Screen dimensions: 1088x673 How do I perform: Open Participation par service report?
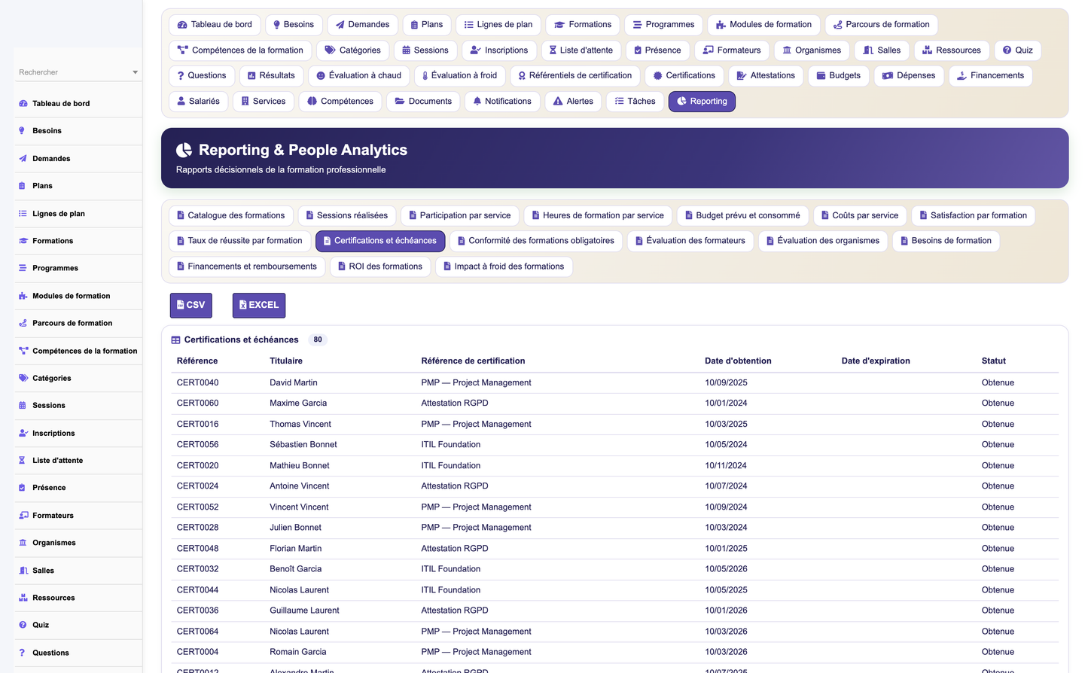coord(459,215)
